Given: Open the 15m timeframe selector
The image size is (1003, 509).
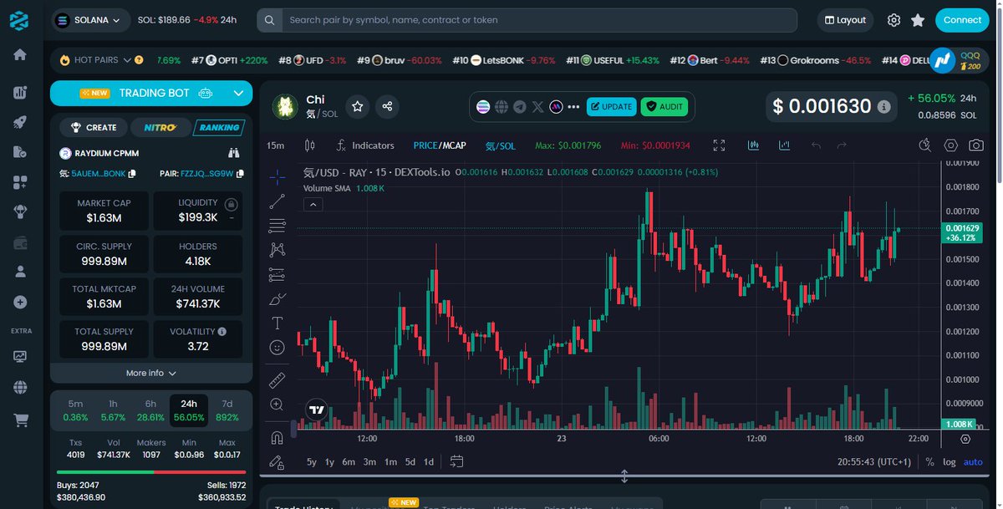Looking at the screenshot, I should (275, 145).
